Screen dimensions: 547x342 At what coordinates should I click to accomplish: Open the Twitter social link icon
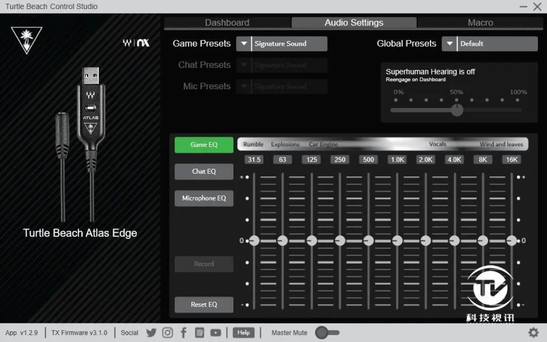[151, 332]
